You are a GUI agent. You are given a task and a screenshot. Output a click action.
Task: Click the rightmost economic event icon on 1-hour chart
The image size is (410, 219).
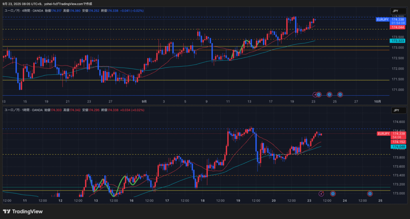[370, 194]
